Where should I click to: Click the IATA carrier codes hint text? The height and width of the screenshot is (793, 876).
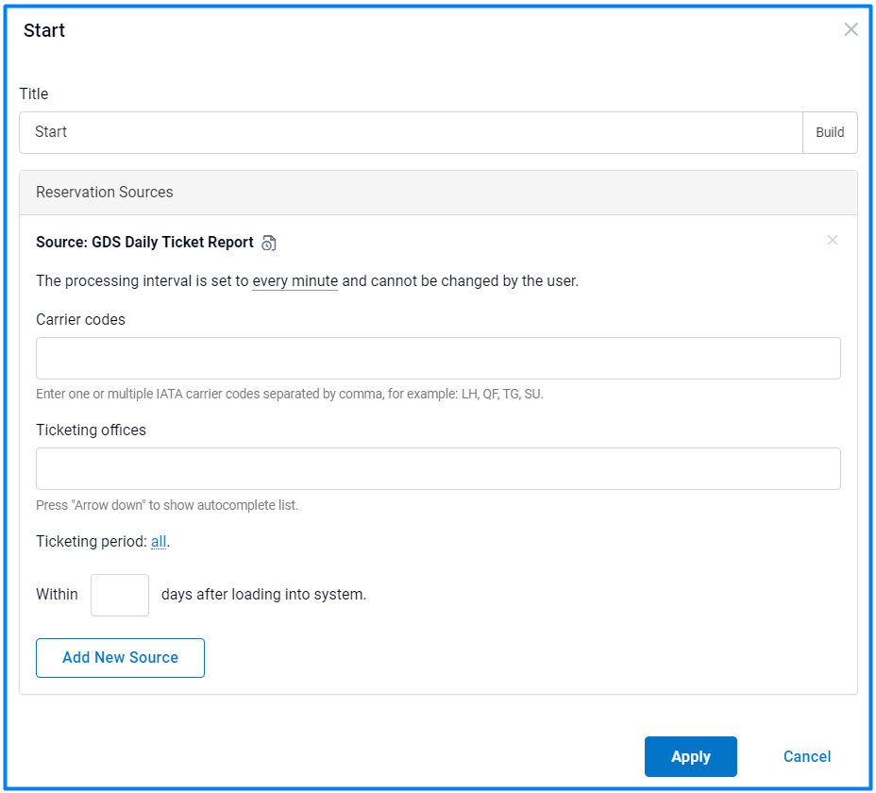point(289,394)
